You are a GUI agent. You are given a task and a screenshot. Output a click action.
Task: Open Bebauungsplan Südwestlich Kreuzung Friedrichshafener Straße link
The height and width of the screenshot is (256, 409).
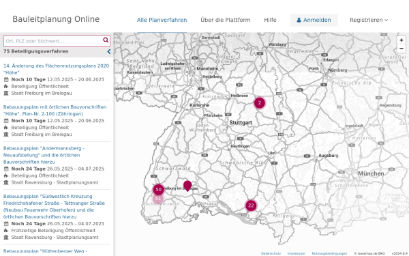(x=54, y=206)
